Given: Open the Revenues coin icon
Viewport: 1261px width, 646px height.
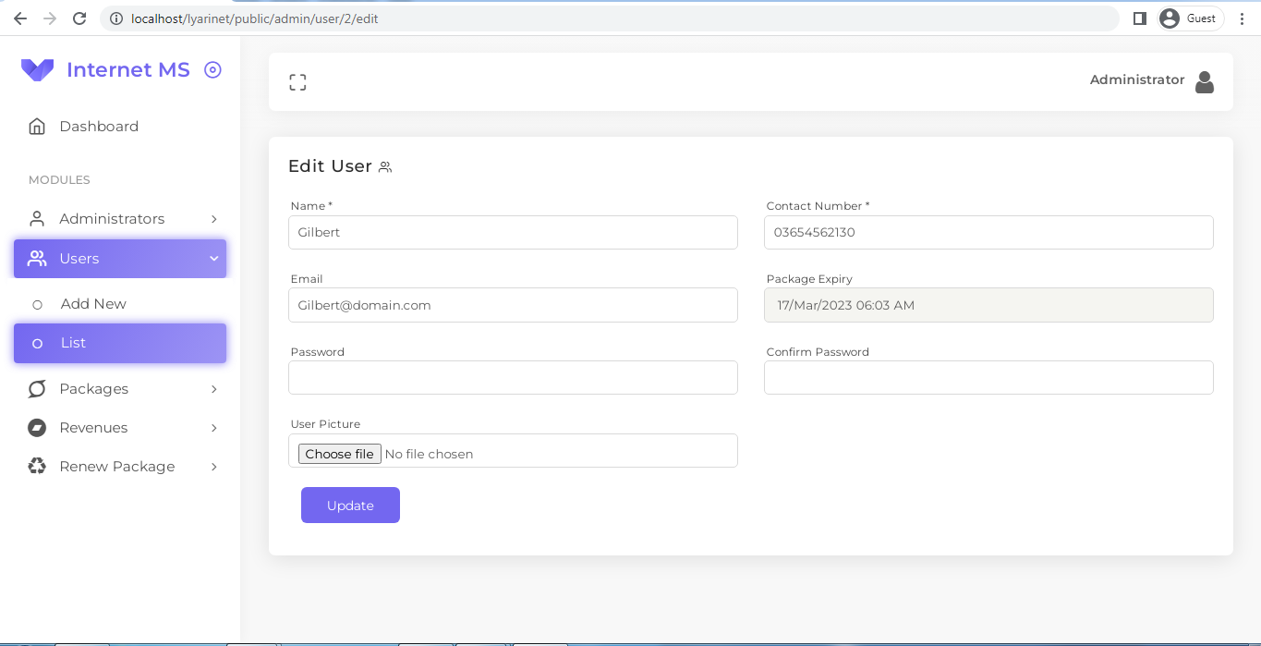Looking at the screenshot, I should pyautogui.click(x=37, y=428).
